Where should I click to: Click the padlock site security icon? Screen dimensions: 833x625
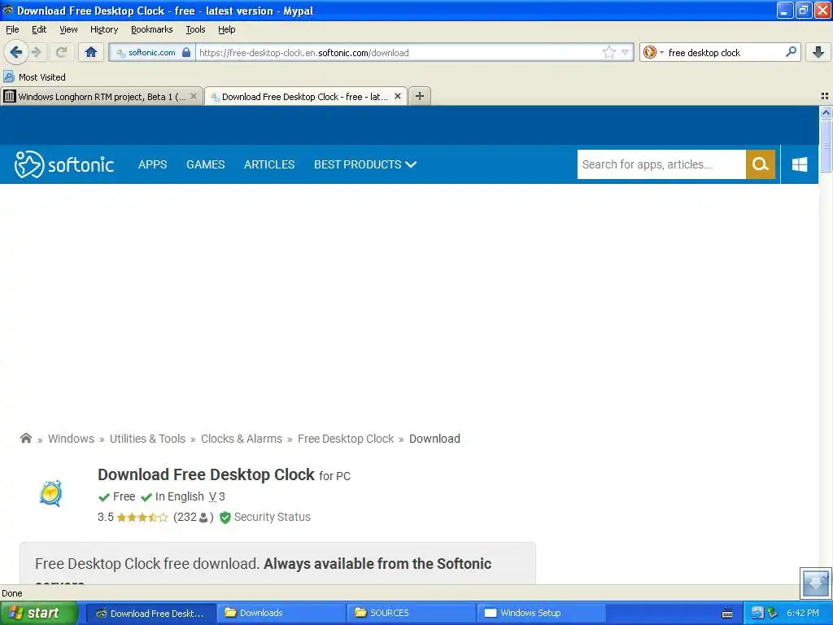[186, 52]
